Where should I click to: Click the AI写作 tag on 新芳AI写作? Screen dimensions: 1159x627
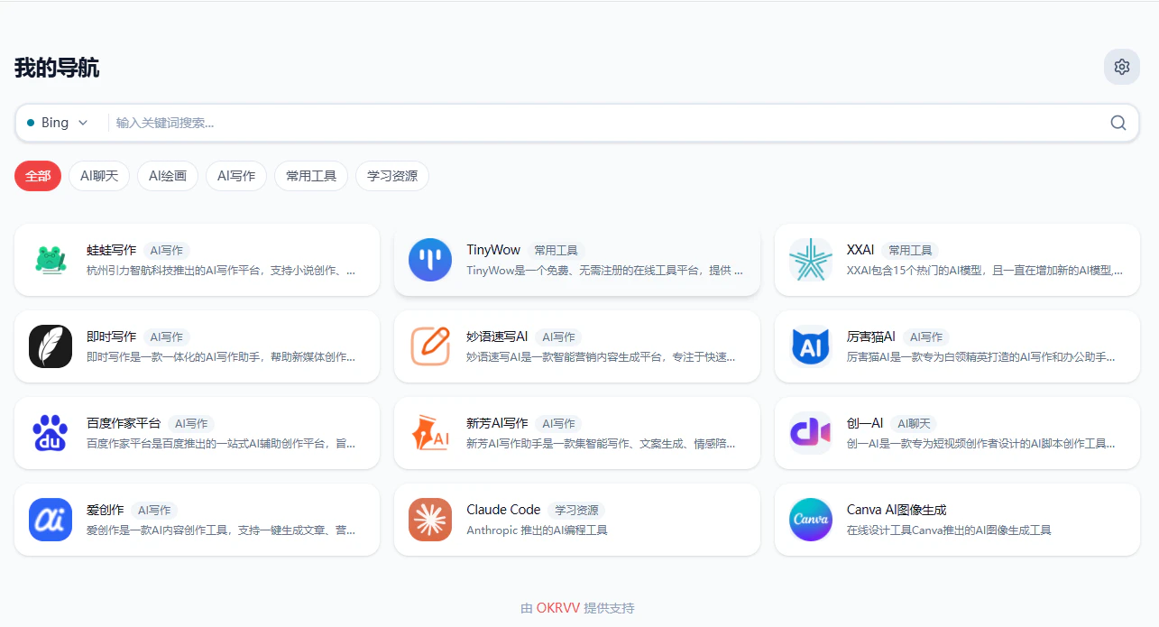tap(558, 424)
